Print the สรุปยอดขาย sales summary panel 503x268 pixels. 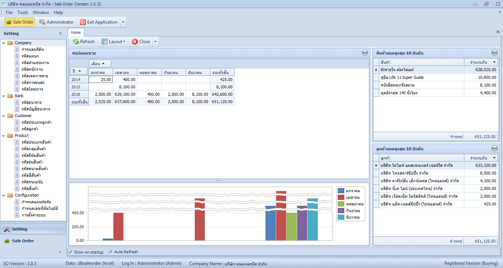tap(365, 53)
